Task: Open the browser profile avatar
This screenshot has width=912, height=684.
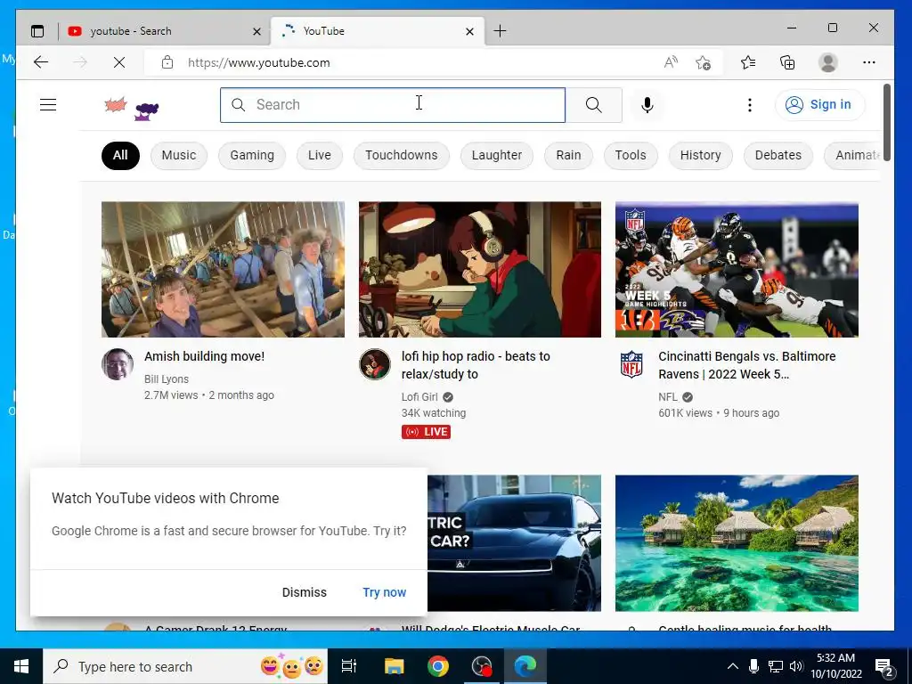Action: (x=827, y=62)
